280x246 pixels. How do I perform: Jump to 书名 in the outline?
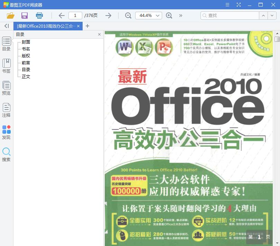tap(26, 49)
